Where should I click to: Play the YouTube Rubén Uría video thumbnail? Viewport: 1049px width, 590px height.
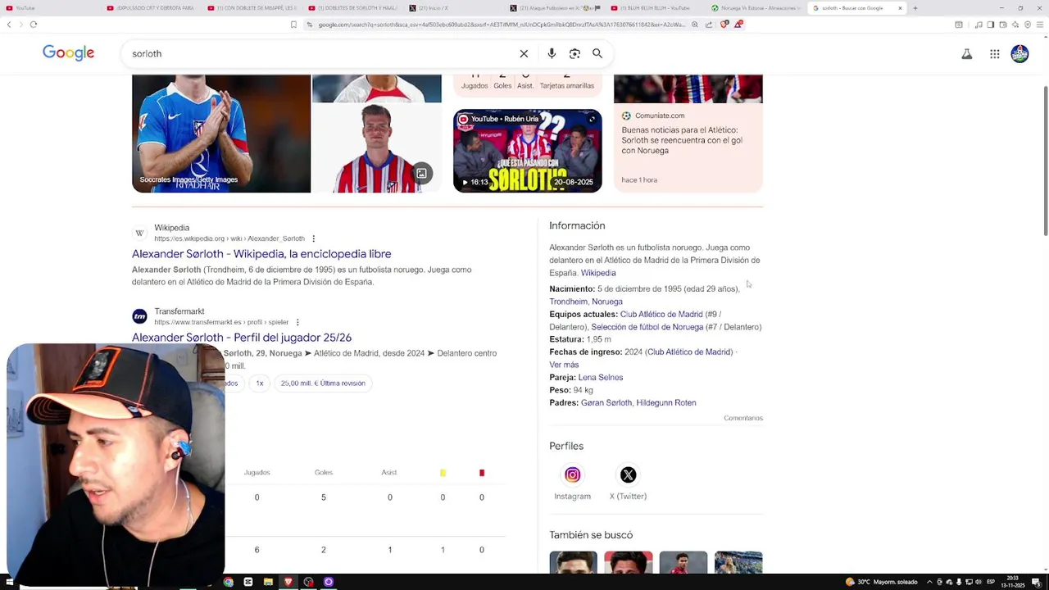[528, 151]
